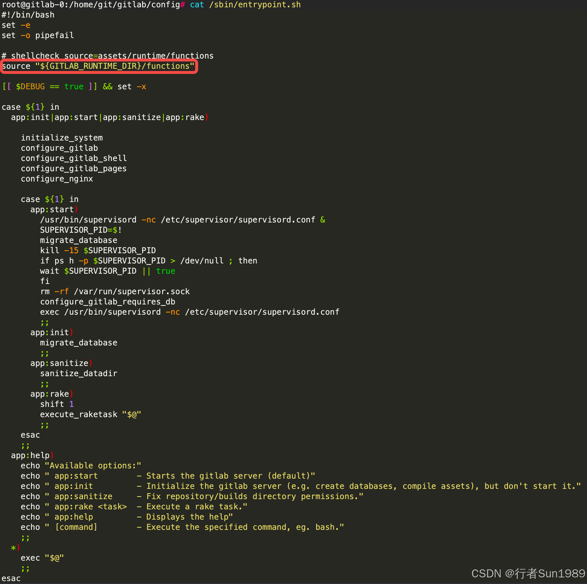The width and height of the screenshot is (587, 584).
Task: Click the 'app:sanitize)' case label
Action: point(61,363)
